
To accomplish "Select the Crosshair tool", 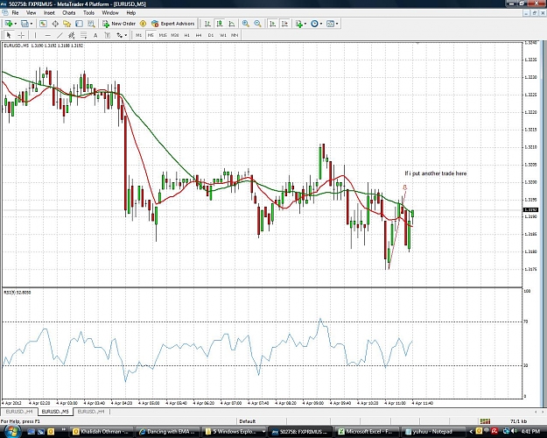I will (21, 35).
